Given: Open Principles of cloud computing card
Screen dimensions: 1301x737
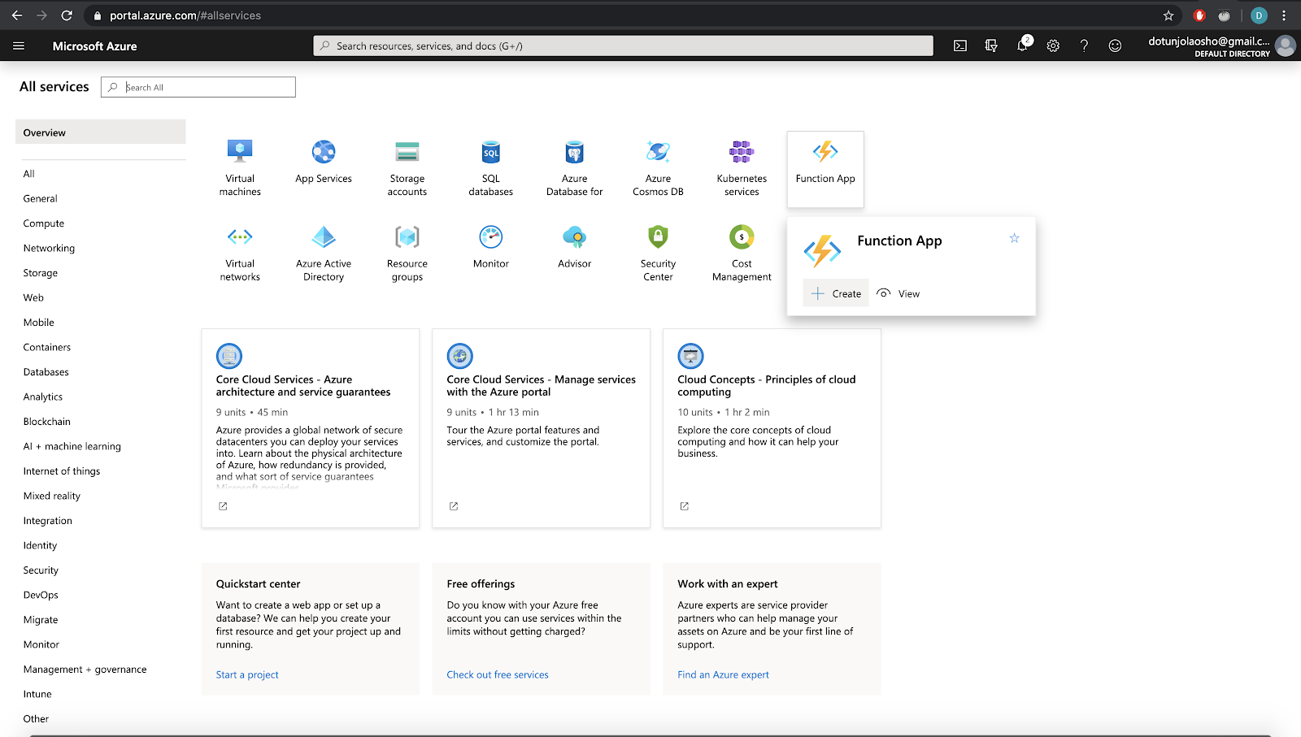Looking at the screenshot, I should [x=772, y=428].
